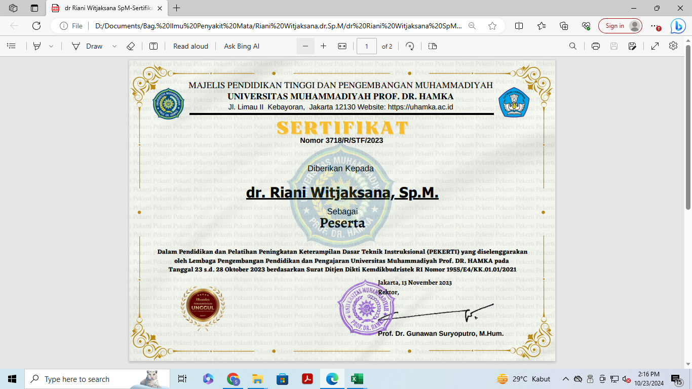
Task: Toggle fit to width view
Action: tap(342, 46)
